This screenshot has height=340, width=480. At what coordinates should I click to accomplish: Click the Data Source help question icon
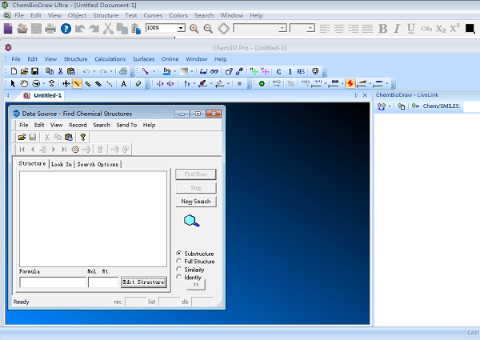pyautogui.click(x=82, y=137)
